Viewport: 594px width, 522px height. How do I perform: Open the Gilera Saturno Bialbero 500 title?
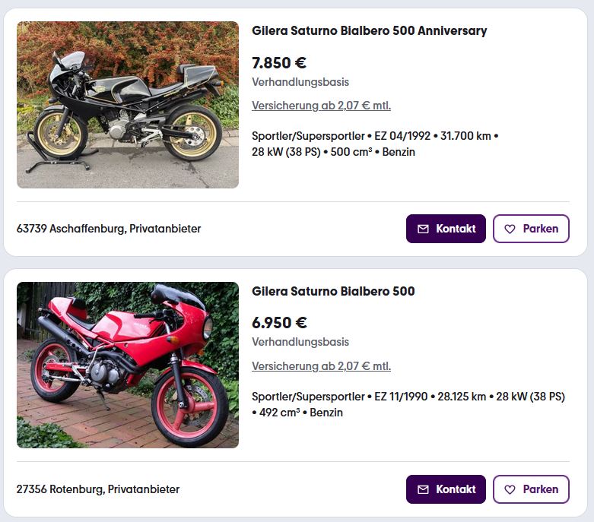coord(333,292)
